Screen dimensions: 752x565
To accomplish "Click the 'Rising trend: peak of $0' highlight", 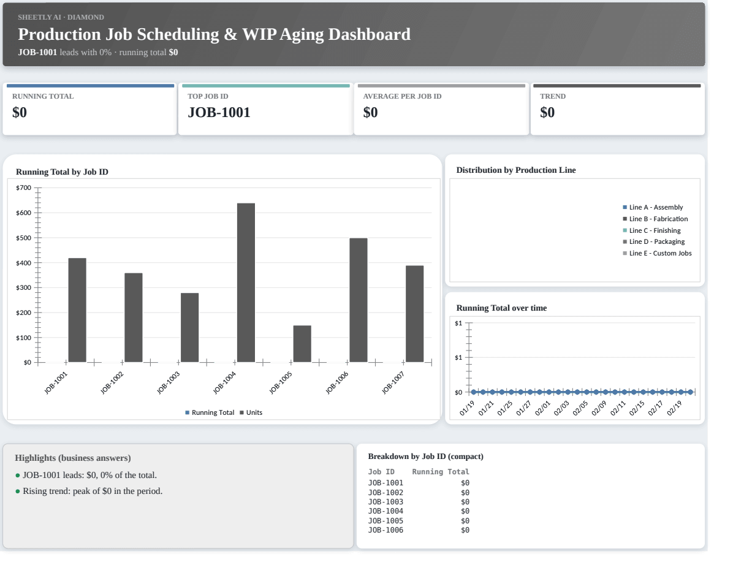I will [89, 491].
